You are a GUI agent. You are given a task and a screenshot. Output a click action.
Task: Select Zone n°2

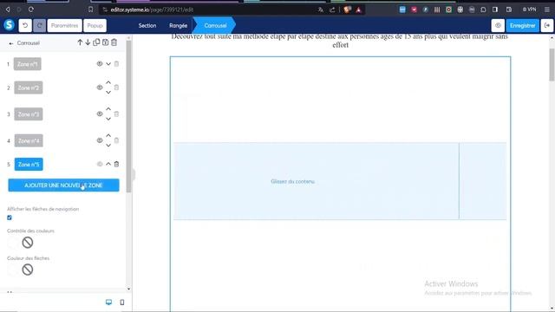click(x=29, y=88)
